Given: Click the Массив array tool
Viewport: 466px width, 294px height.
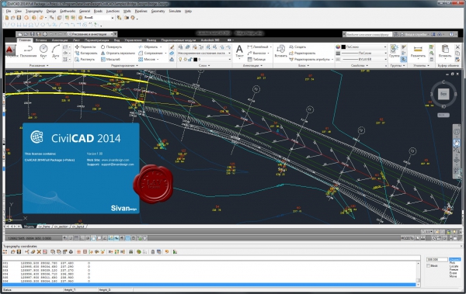Looking at the screenshot, I should pyautogui.click(x=147, y=60).
